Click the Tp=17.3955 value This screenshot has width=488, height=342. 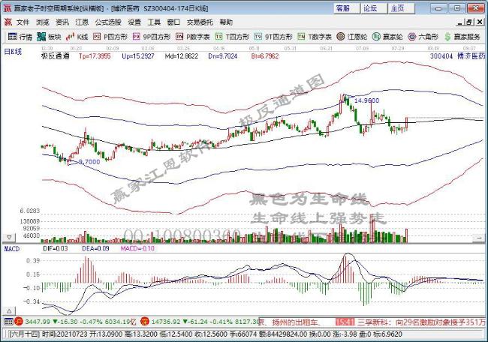tap(95, 56)
